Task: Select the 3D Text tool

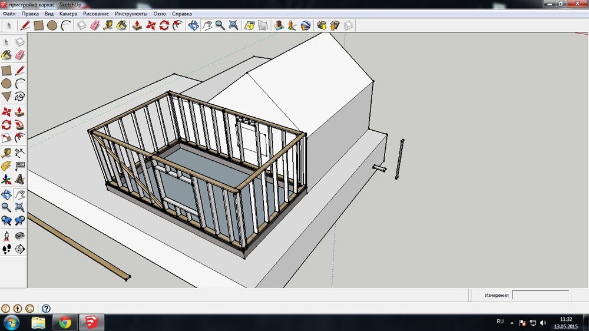Action: coord(19,179)
